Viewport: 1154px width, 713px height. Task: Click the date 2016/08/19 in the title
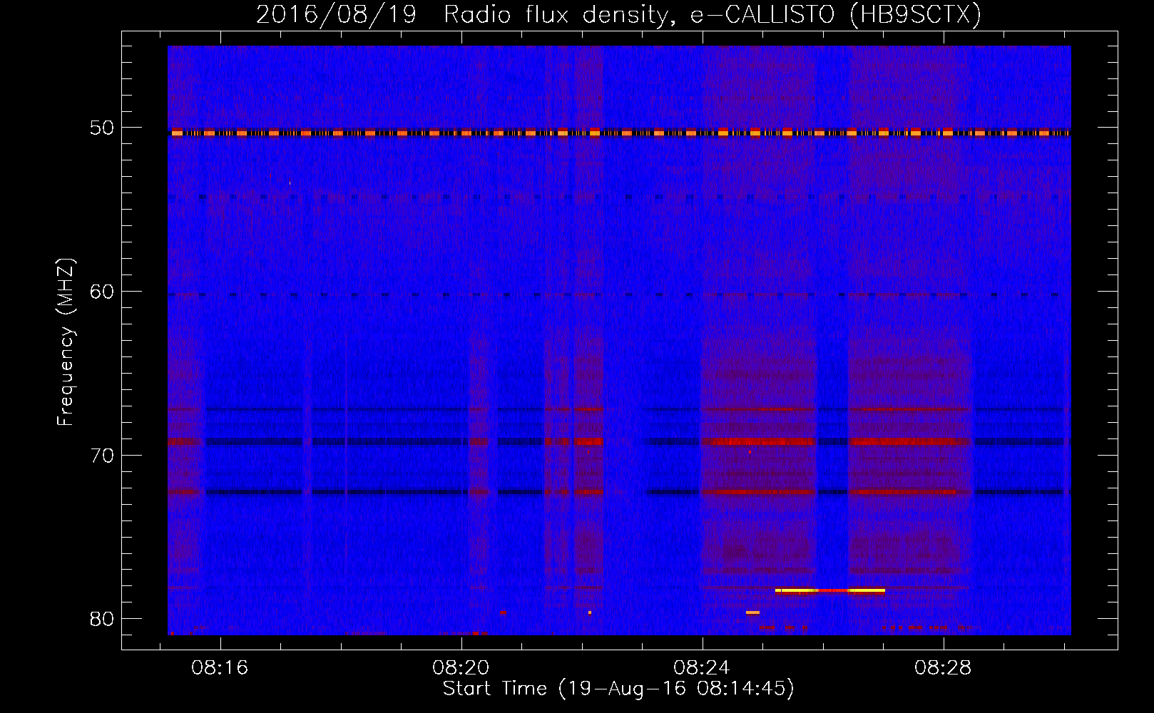tap(336, 15)
